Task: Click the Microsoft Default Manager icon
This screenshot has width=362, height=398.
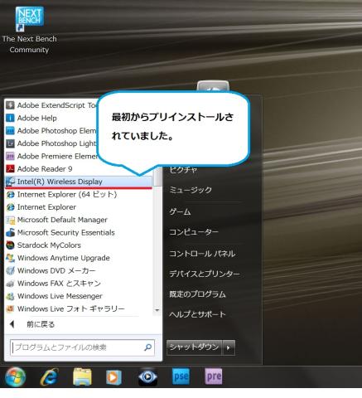Action: pyautogui.click(x=10, y=220)
